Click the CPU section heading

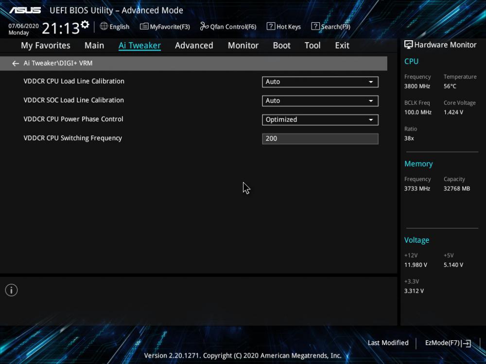[x=411, y=61]
